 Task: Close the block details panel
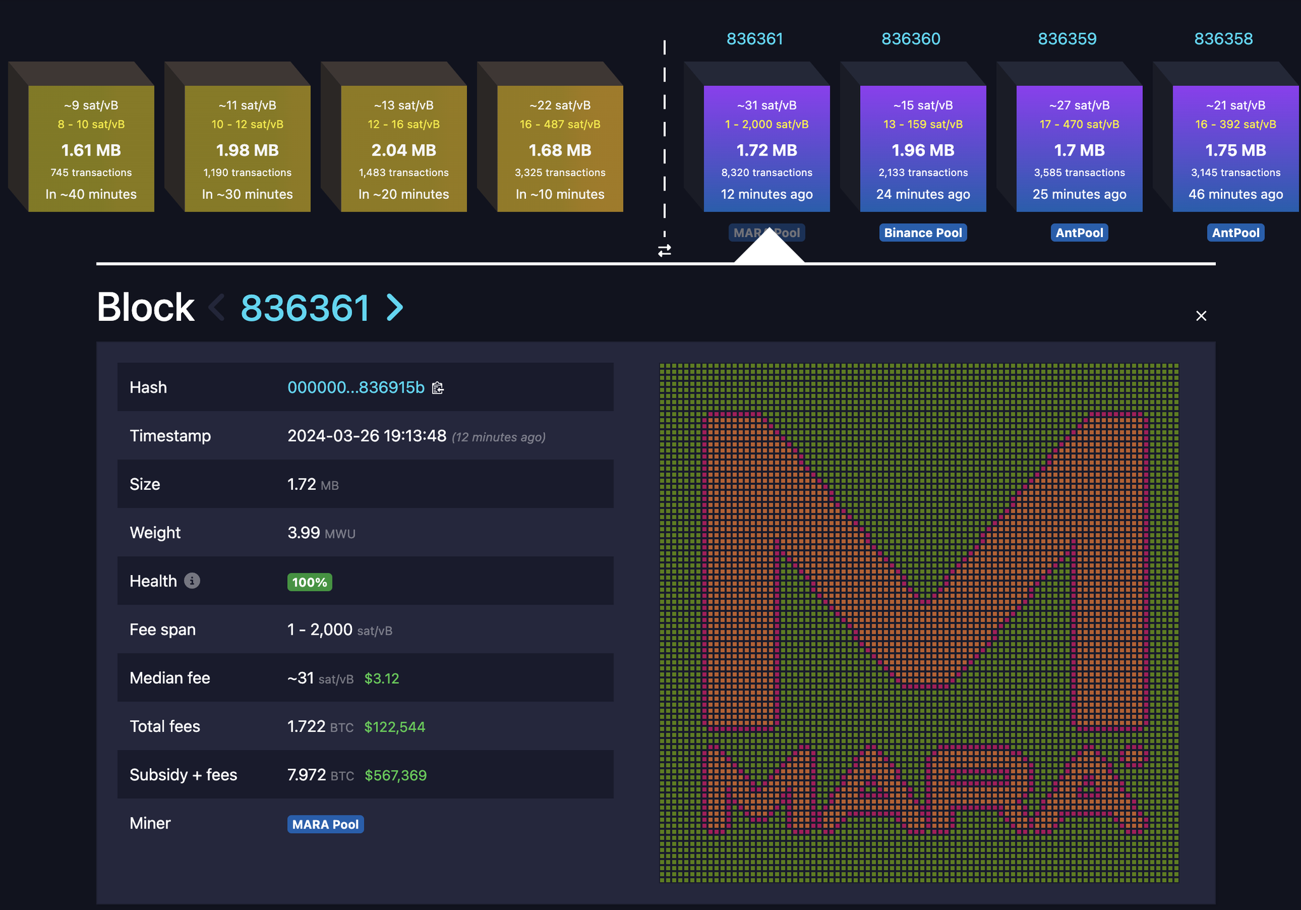[x=1201, y=316]
